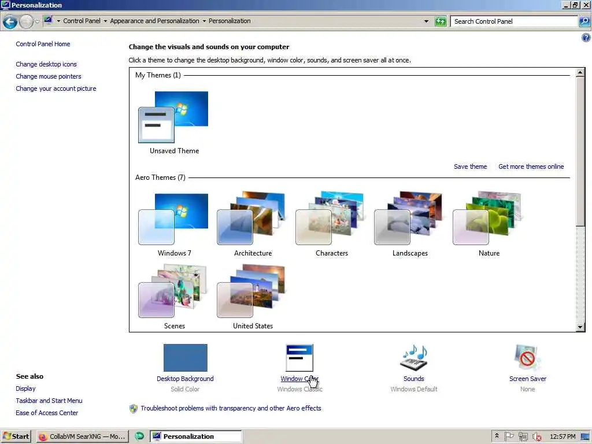The width and height of the screenshot is (592, 444).
Task: Open Change mouse pointers link
Action: [x=49, y=76]
